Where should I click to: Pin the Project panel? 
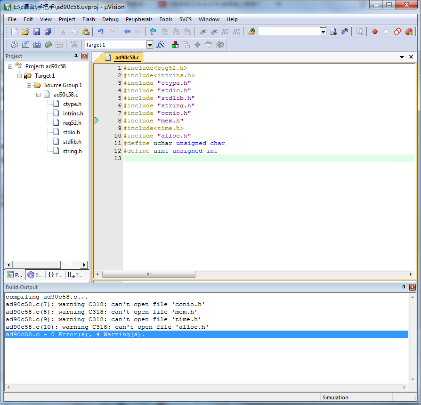point(76,56)
